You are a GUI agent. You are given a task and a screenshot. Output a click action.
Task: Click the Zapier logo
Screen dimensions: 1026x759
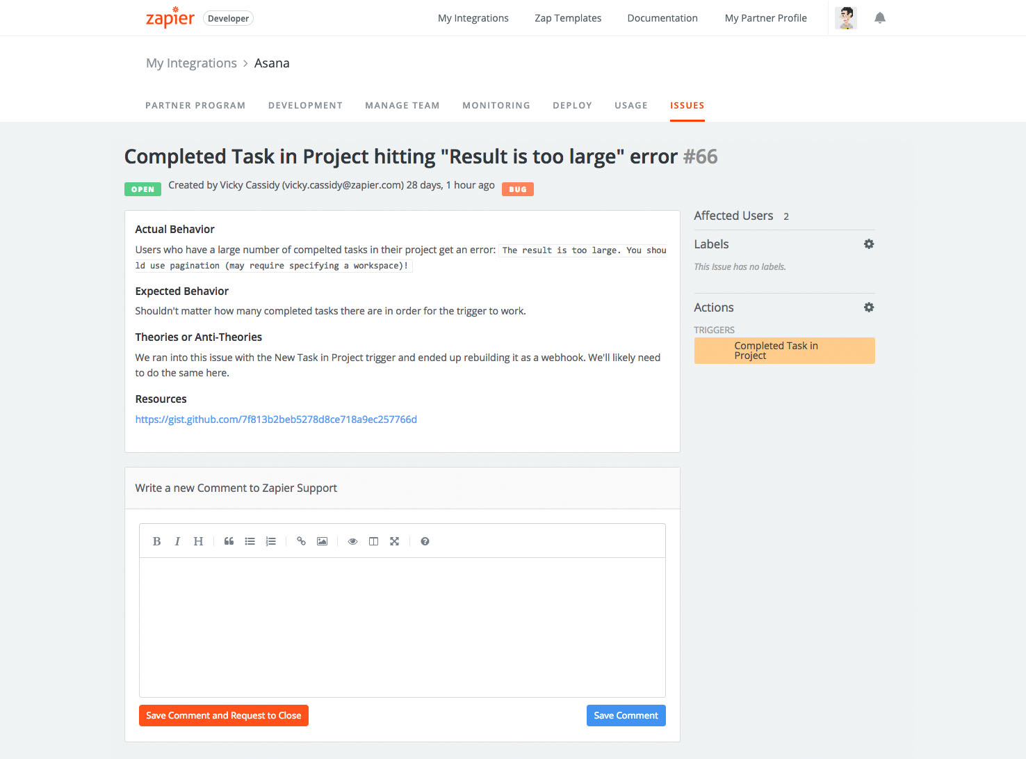pyautogui.click(x=170, y=17)
